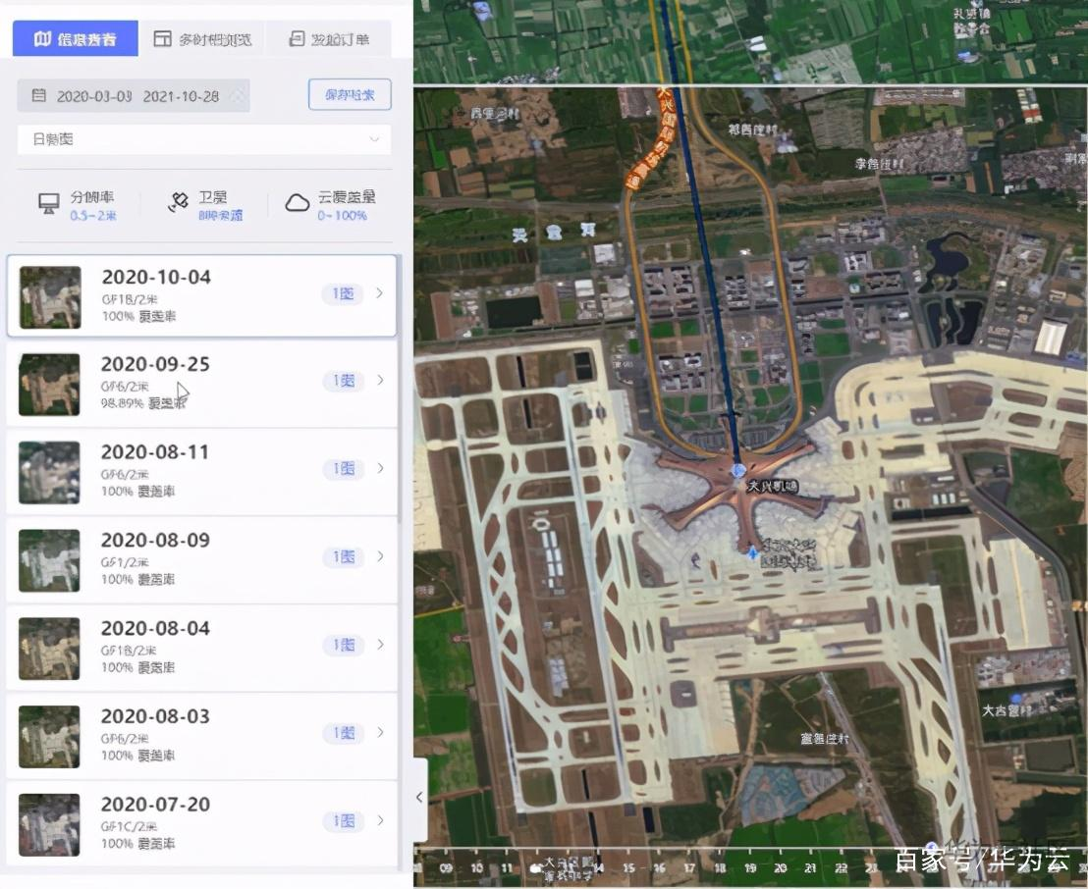Click the 1图 badge on 2020-09-25

[344, 381]
